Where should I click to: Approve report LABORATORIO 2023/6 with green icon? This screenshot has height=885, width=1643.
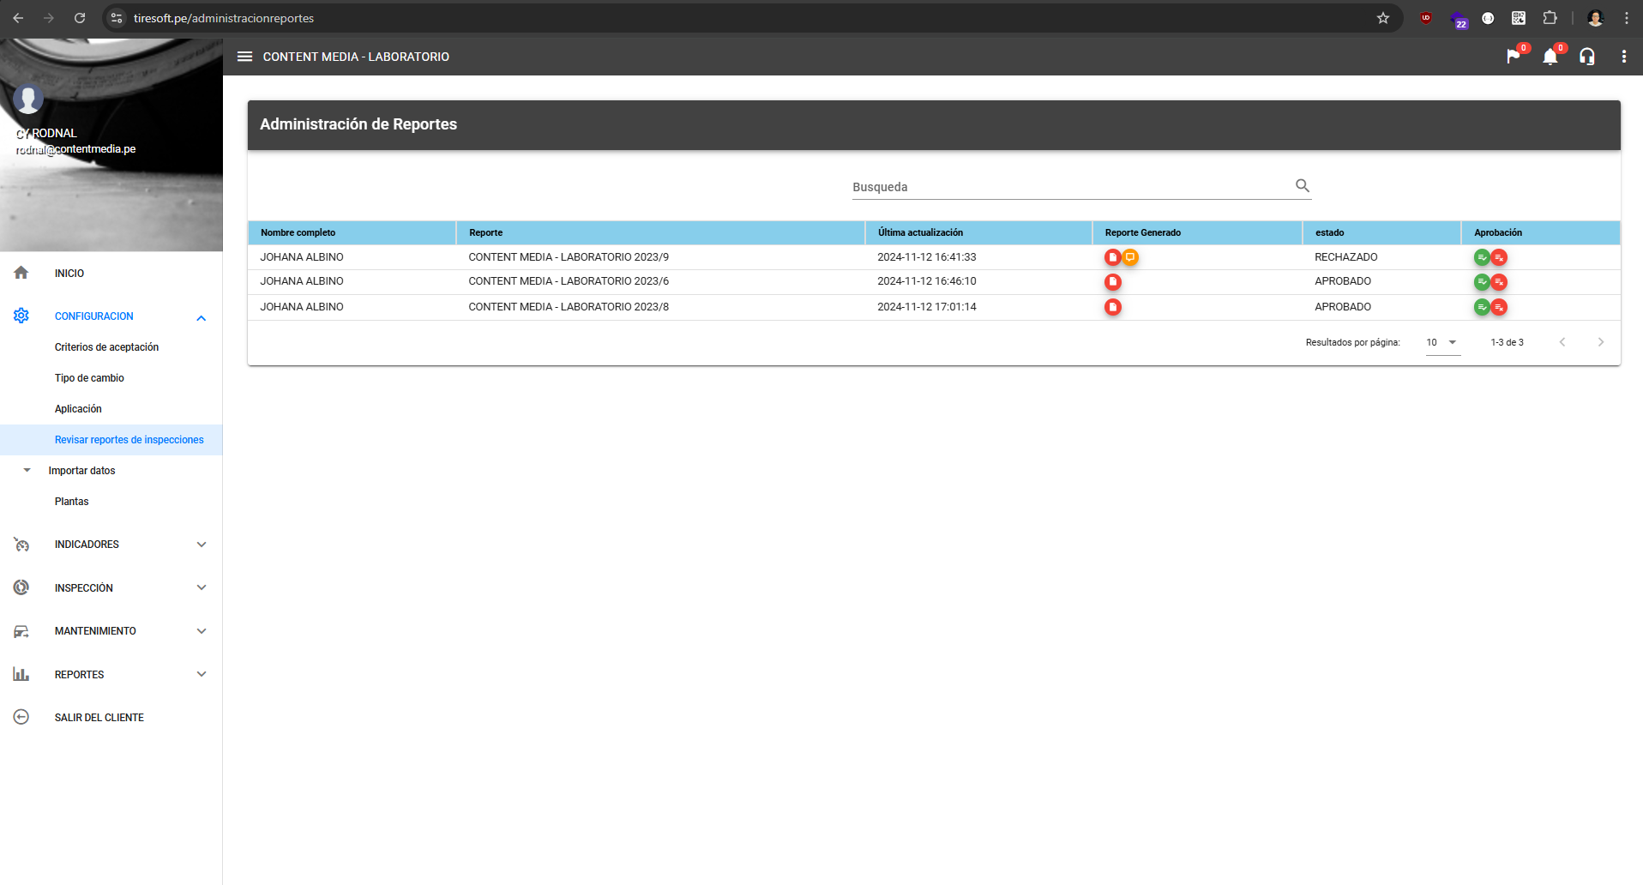point(1481,282)
